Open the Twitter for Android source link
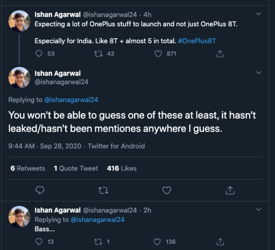275x250 pixels. [116, 146]
